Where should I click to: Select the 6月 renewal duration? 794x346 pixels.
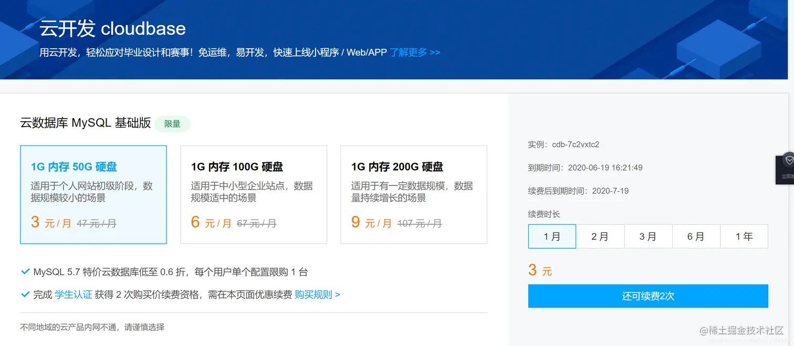[x=696, y=236]
